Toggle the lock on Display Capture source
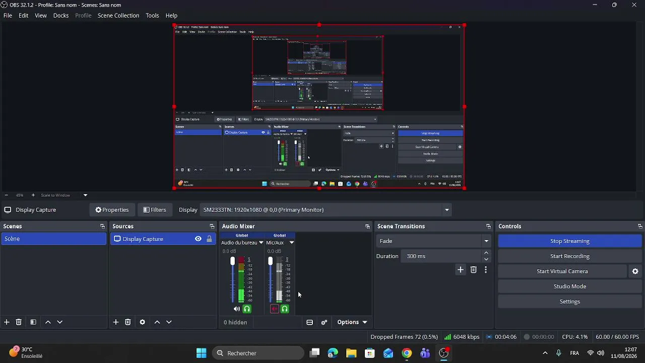 tap(209, 239)
